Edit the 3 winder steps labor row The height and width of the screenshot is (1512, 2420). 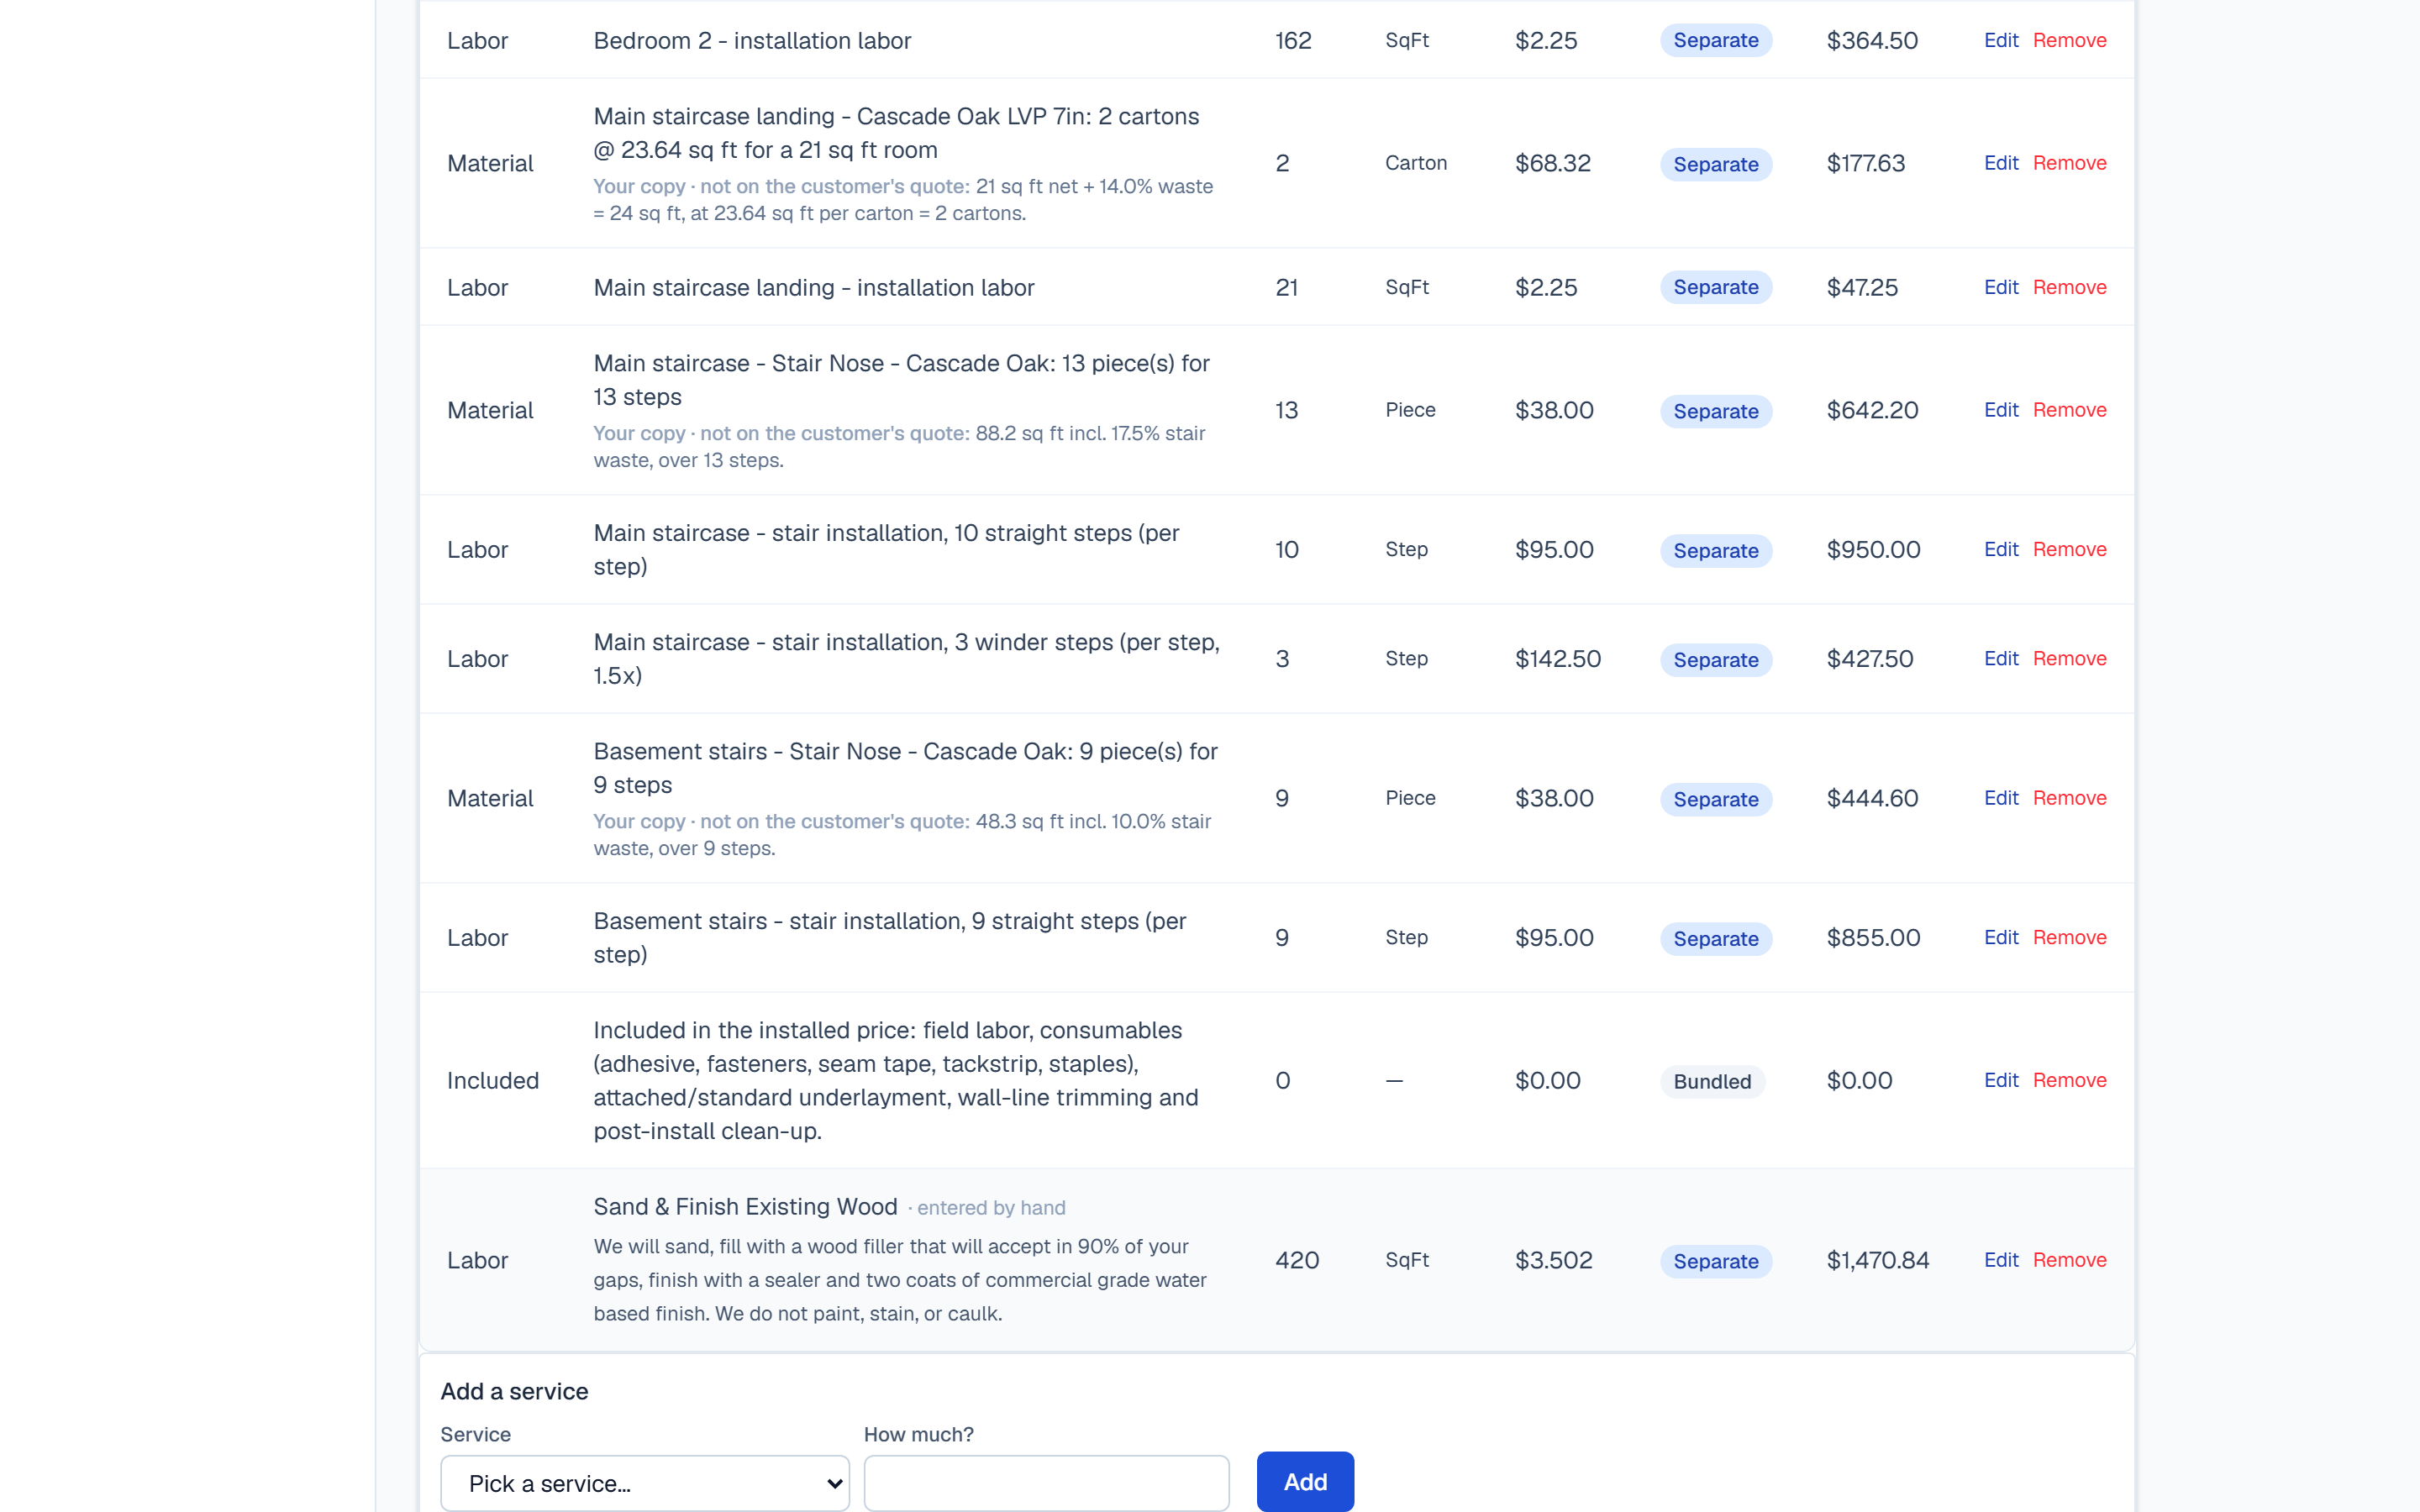(x=2001, y=659)
